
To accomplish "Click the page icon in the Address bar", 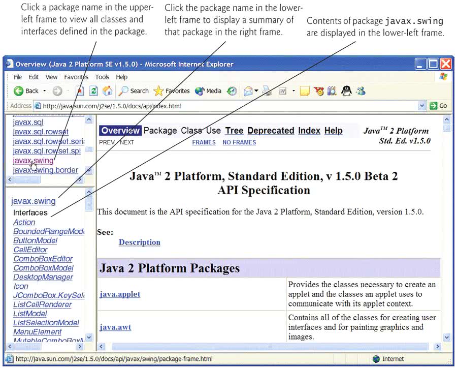I will (38, 106).
